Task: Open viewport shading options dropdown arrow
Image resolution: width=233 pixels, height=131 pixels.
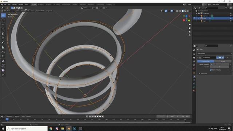Action: [x=190, y=11]
